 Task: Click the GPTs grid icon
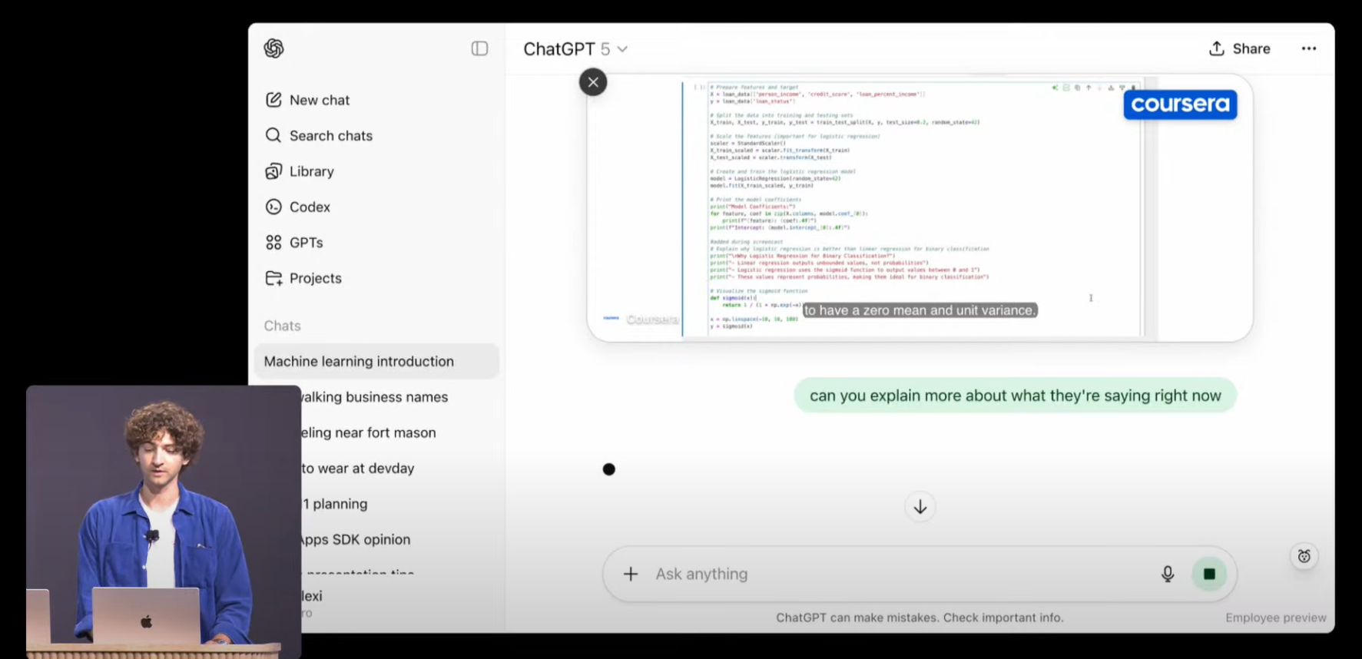click(273, 243)
